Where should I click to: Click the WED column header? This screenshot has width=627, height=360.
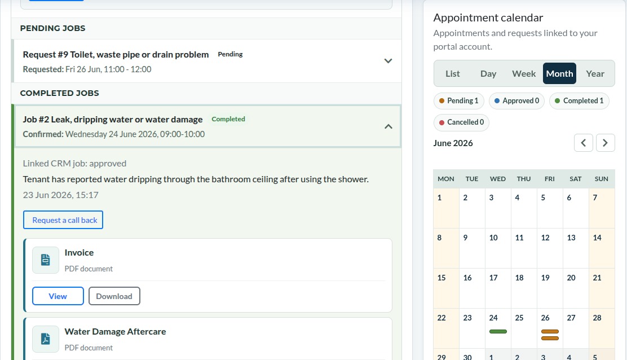tap(498, 179)
